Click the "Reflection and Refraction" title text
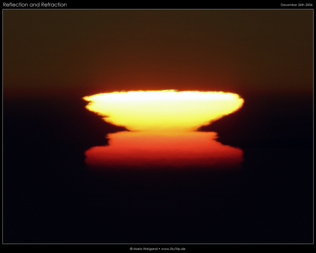 (35, 5)
